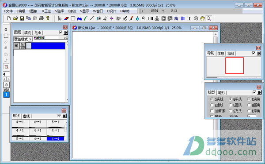The image size is (265, 164).
Task: Select the Text tool
Action: tap(189, 18)
